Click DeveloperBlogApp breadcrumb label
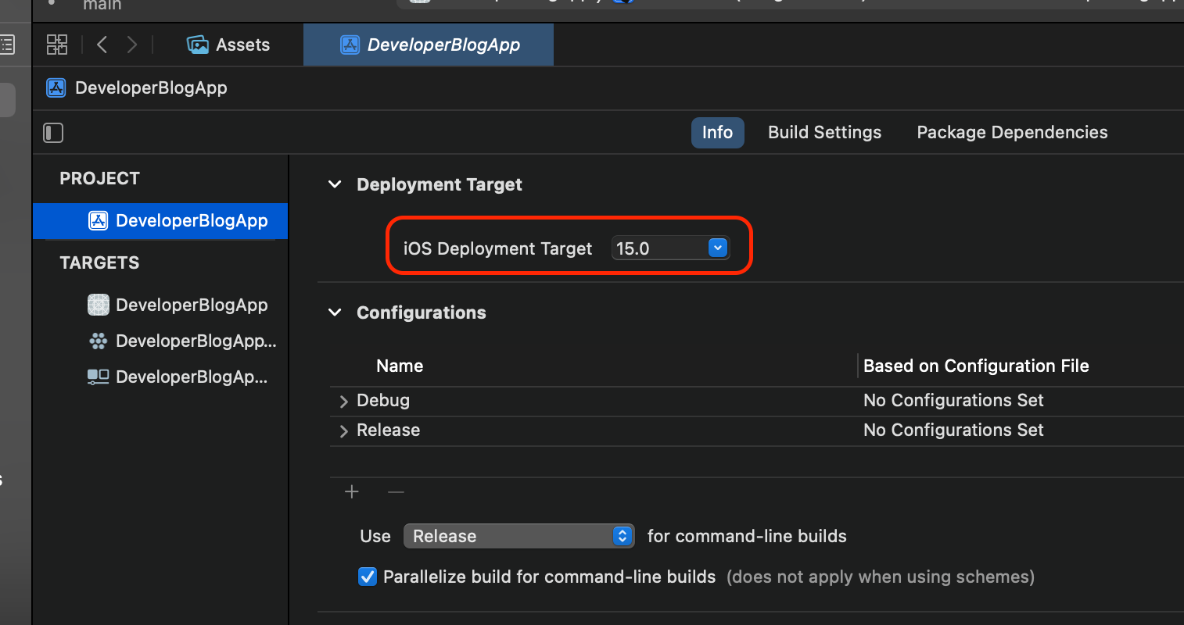1184x625 pixels. [x=151, y=87]
